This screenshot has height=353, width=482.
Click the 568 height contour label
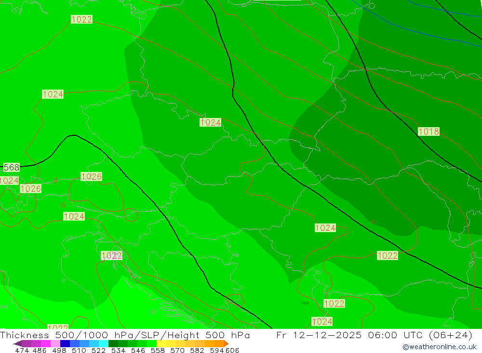click(x=12, y=167)
